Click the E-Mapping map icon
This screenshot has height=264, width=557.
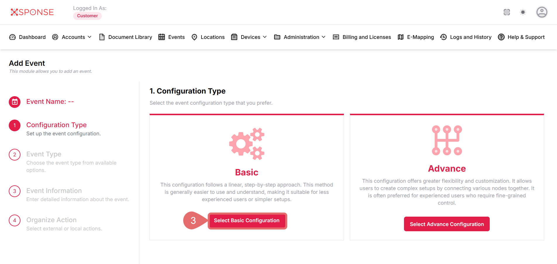tap(400, 37)
